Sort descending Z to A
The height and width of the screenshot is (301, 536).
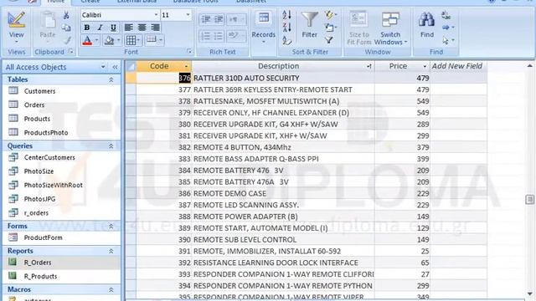(x=286, y=28)
